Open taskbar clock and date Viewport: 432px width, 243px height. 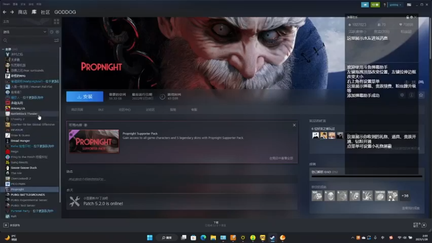422,238
